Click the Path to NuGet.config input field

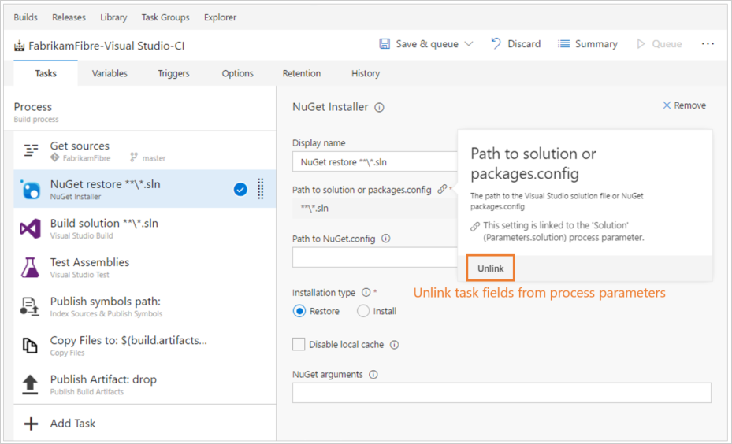(x=375, y=257)
